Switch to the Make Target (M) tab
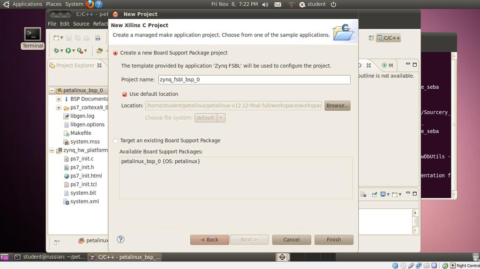 (x=388, y=65)
